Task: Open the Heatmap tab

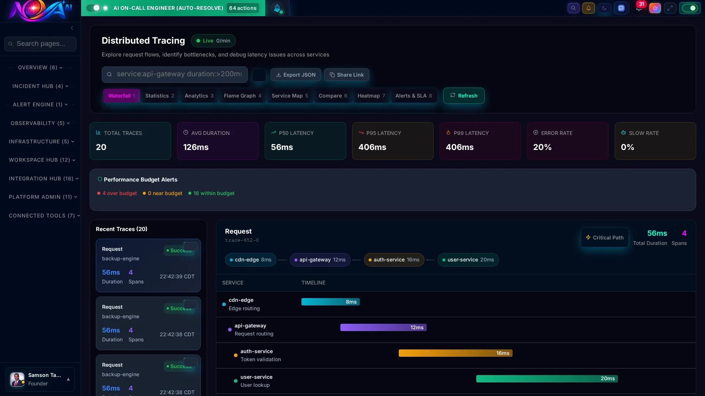Action: coord(371,96)
